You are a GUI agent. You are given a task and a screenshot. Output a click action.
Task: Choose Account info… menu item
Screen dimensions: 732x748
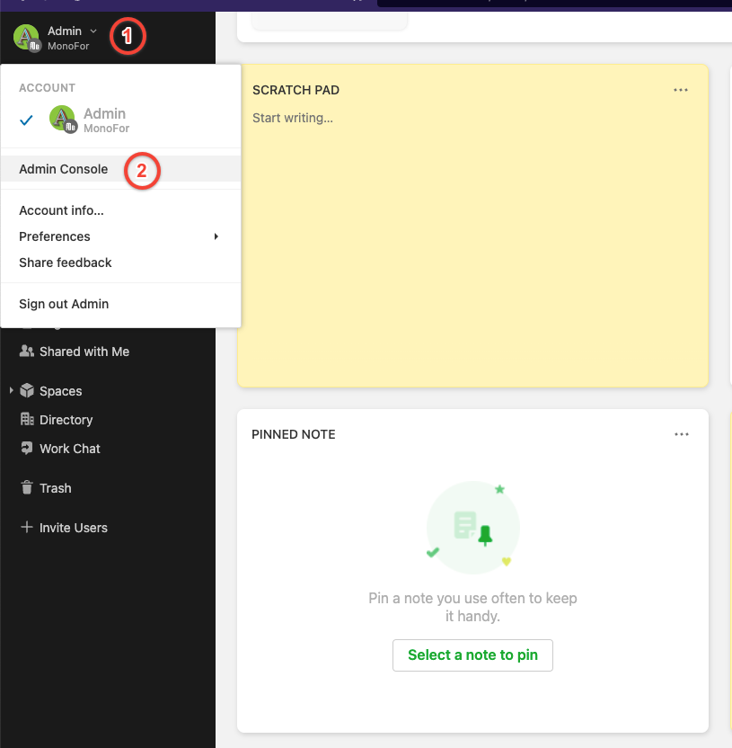click(x=61, y=210)
